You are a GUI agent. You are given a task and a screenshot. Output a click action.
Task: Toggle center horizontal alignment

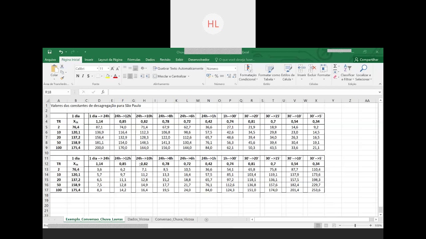[130, 76]
